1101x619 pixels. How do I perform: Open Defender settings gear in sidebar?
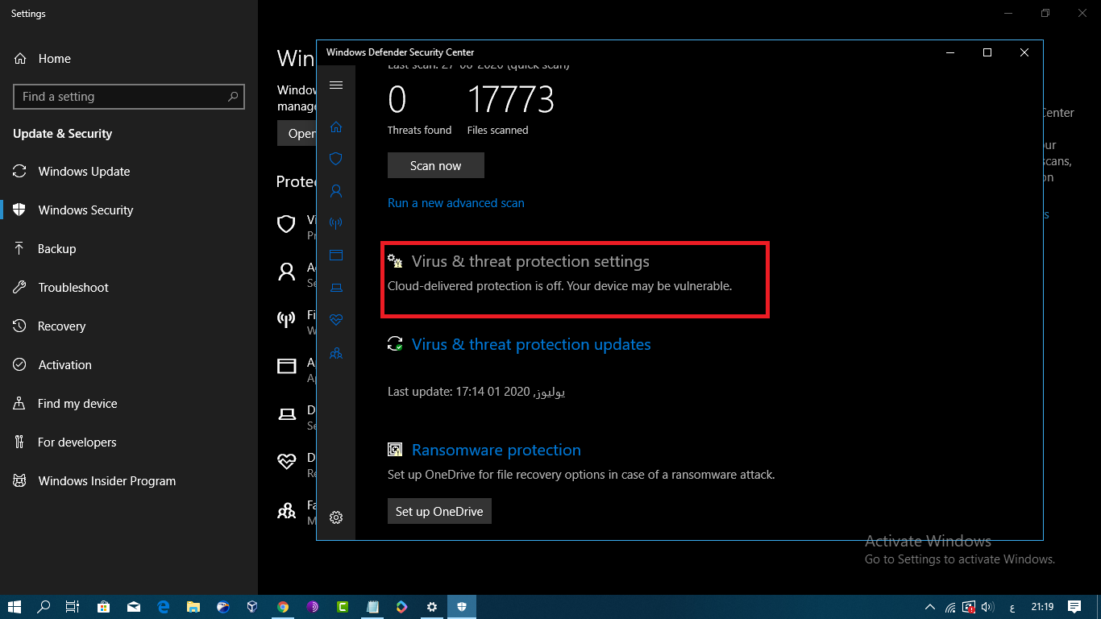coord(336,517)
